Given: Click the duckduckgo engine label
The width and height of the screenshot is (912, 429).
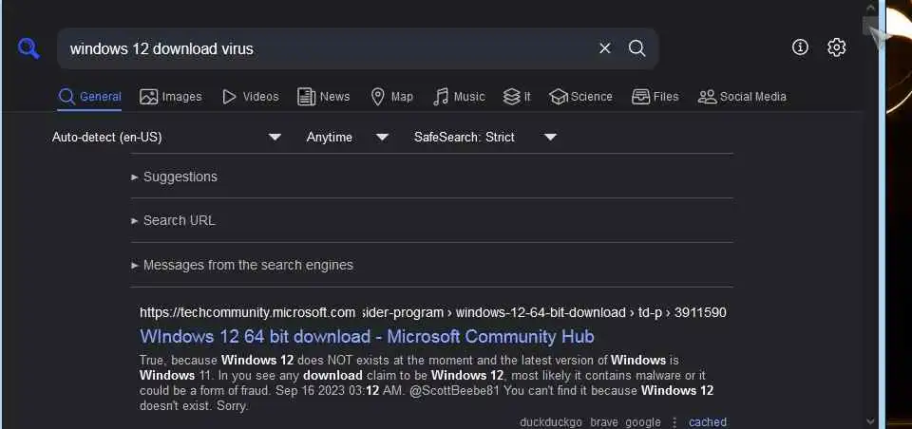Looking at the screenshot, I should click(551, 422).
